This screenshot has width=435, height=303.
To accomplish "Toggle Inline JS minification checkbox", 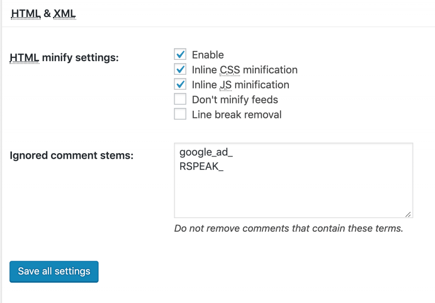I will pyautogui.click(x=180, y=84).
